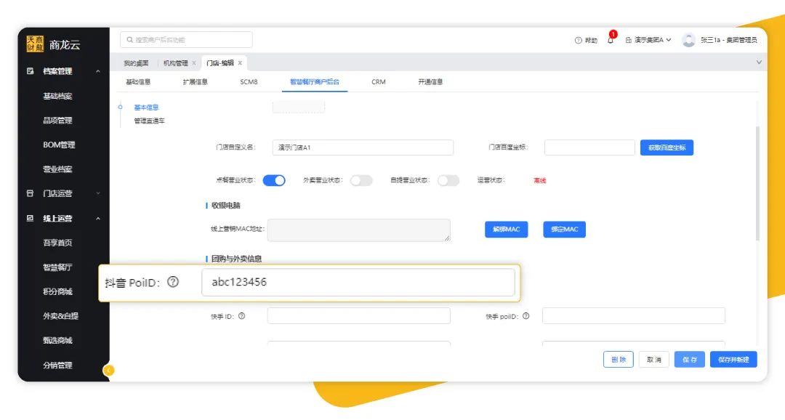This screenshot has height=420, width=785.
Task: Click the 门店自定义名 input field
Action: (363, 148)
